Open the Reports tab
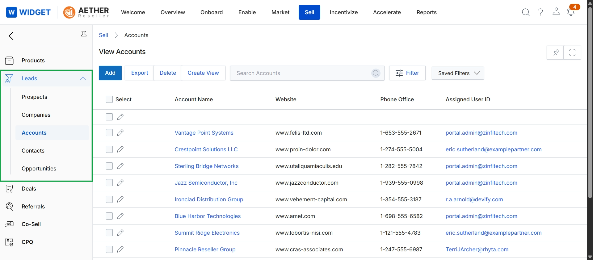This screenshot has height=260, width=593. 427,12
